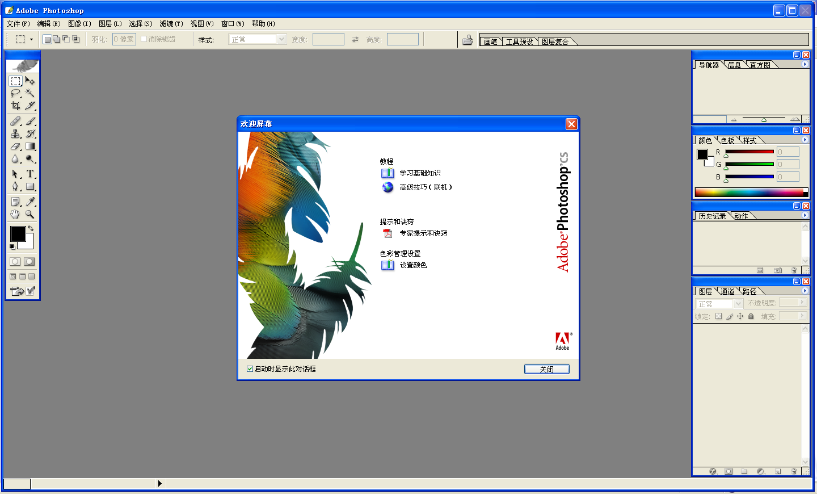Screen dimensions: 817x494
Task: Reset to default foreground/background colors
Action: 12,246
